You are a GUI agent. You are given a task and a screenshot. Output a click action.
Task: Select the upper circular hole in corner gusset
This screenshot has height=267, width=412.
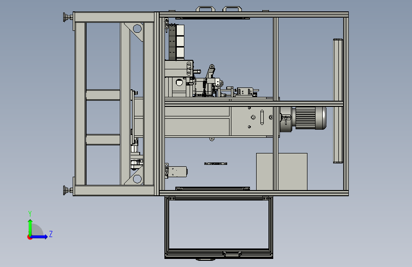(137, 29)
